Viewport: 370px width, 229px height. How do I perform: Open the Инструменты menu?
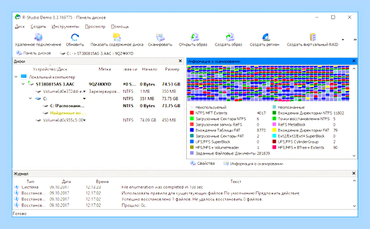66,27
